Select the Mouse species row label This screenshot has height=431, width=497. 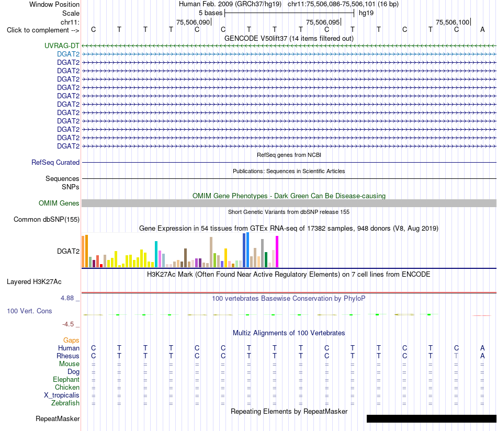[69, 364]
